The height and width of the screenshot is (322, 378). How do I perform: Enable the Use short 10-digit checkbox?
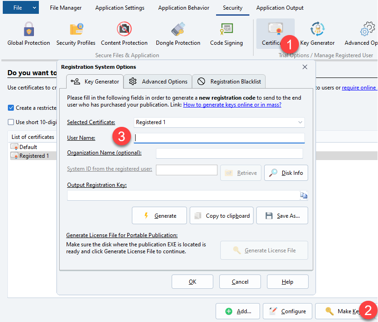pos(11,122)
